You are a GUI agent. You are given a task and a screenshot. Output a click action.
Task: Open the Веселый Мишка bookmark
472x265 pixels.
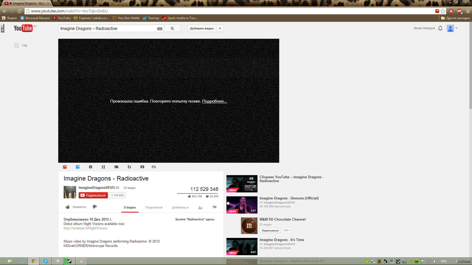[35, 18]
